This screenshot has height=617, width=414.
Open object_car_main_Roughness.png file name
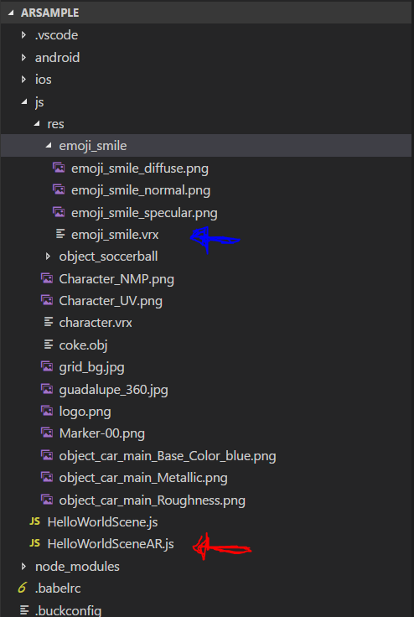pos(152,500)
